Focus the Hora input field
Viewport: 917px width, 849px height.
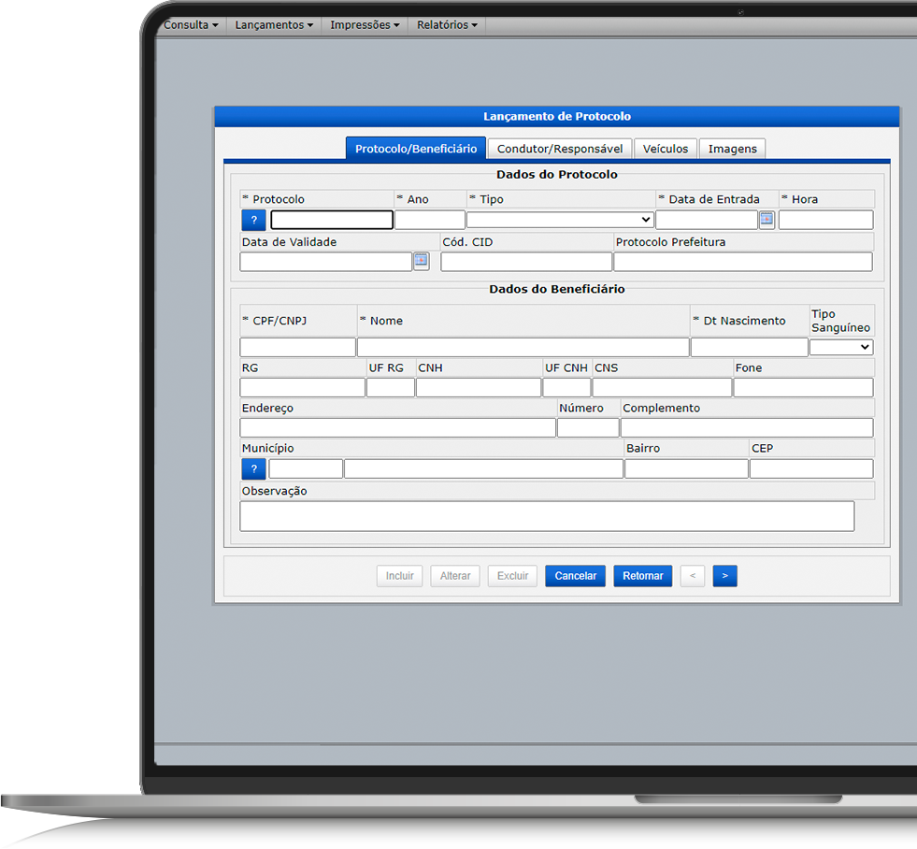(825, 220)
